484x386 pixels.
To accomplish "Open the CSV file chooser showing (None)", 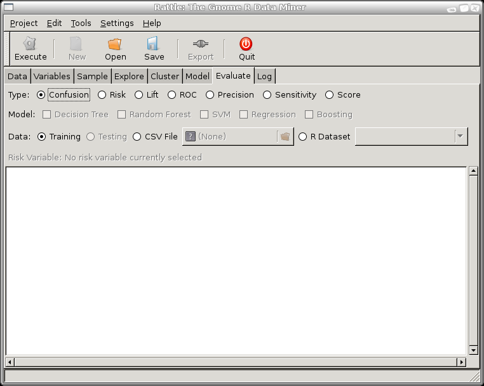I will coord(238,136).
